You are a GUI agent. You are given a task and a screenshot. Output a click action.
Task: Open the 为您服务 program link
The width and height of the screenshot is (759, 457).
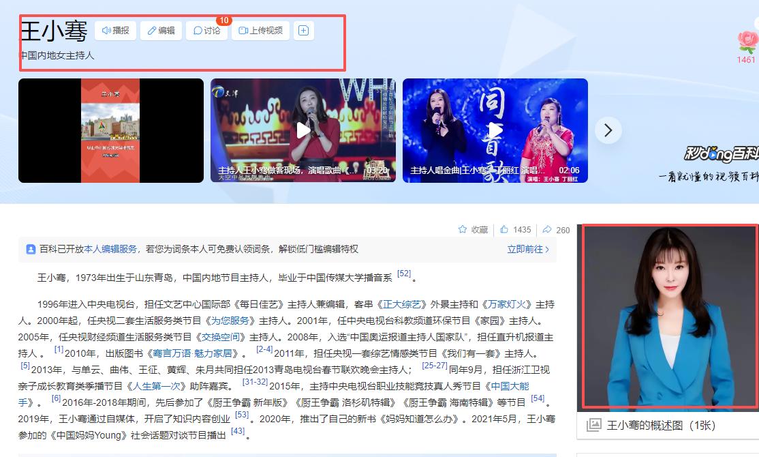point(229,321)
